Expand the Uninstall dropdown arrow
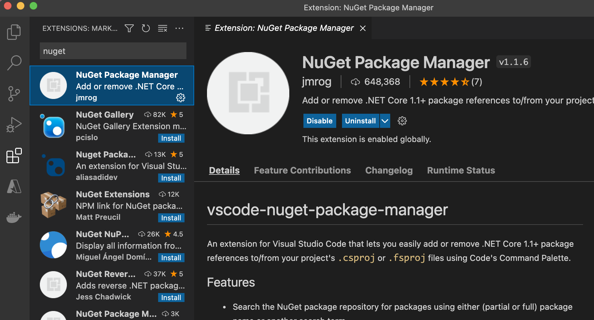 (x=385, y=121)
